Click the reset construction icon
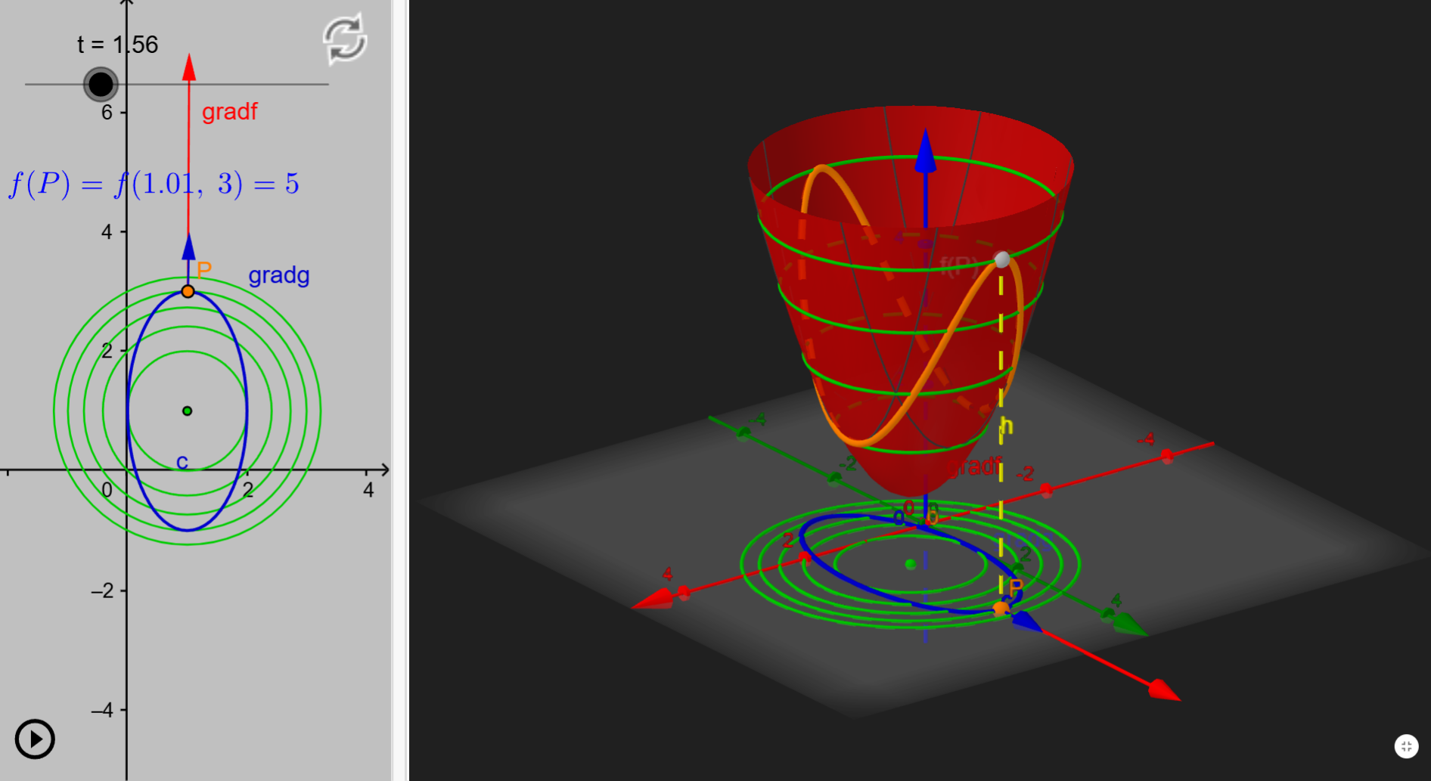 click(x=345, y=39)
